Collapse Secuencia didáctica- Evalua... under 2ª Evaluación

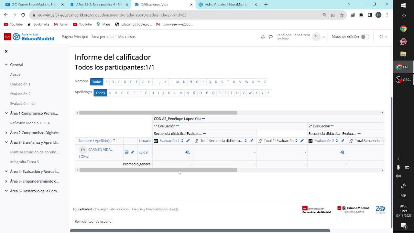(359, 134)
